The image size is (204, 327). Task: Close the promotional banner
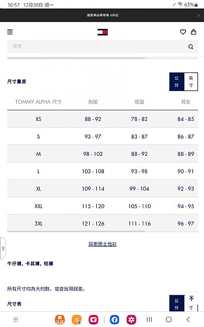click(x=199, y=15)
